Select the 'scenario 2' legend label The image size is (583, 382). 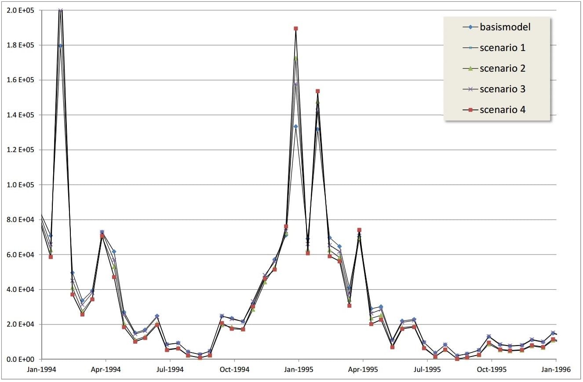click(503, 69)
